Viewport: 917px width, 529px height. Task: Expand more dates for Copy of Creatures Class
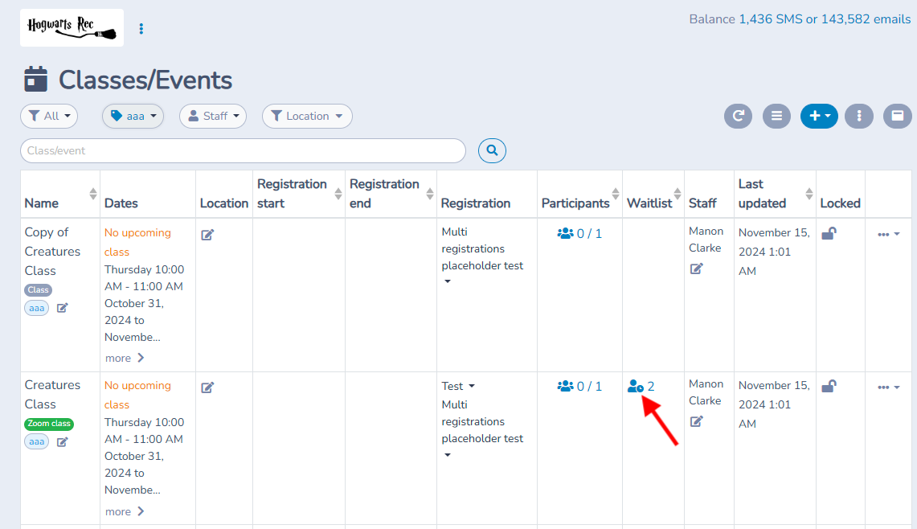pos(125,358)
